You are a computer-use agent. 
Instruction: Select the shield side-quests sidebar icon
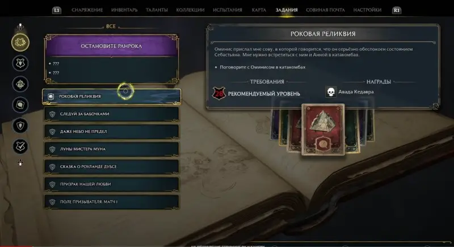pos(20,125)
